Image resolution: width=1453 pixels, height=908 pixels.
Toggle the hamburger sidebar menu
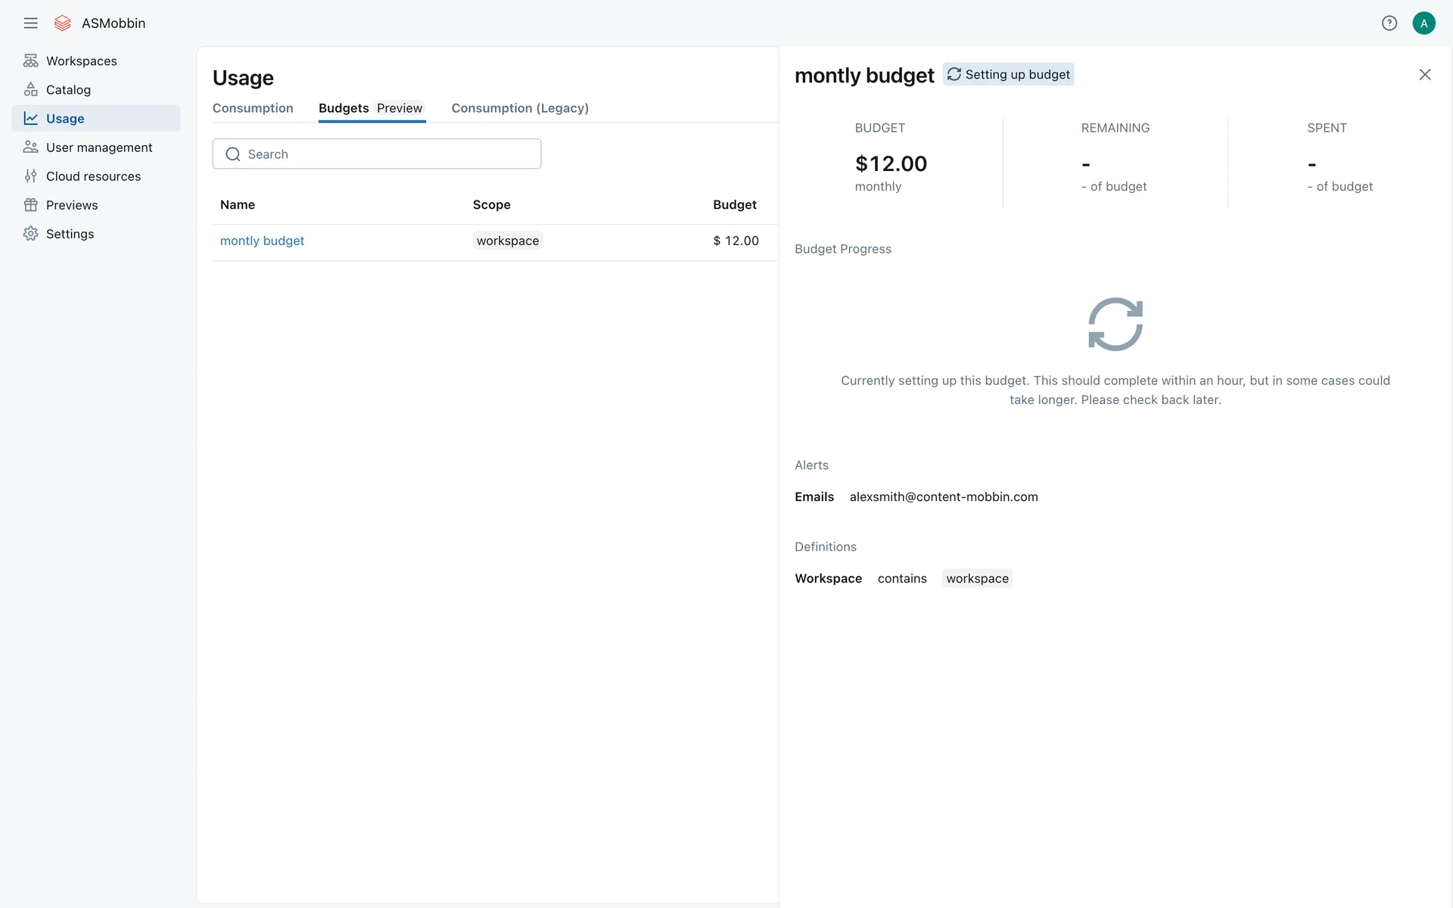pyautogui.click(x=30, y=23)
